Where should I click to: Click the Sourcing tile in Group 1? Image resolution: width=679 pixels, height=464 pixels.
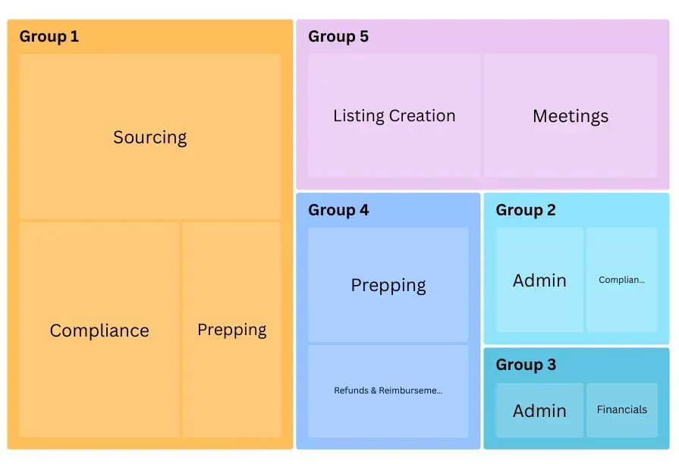(149, 137)
